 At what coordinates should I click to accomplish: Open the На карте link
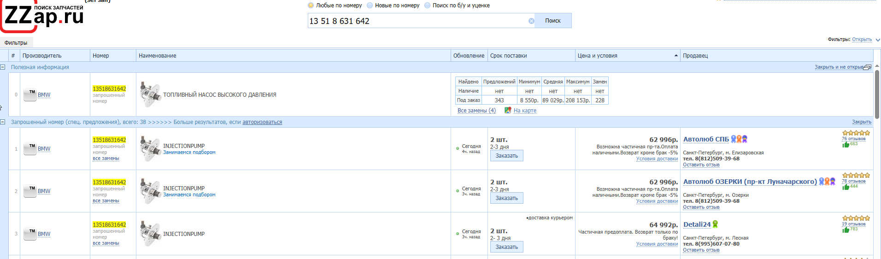pyautogui.click(x=525, y=111)
